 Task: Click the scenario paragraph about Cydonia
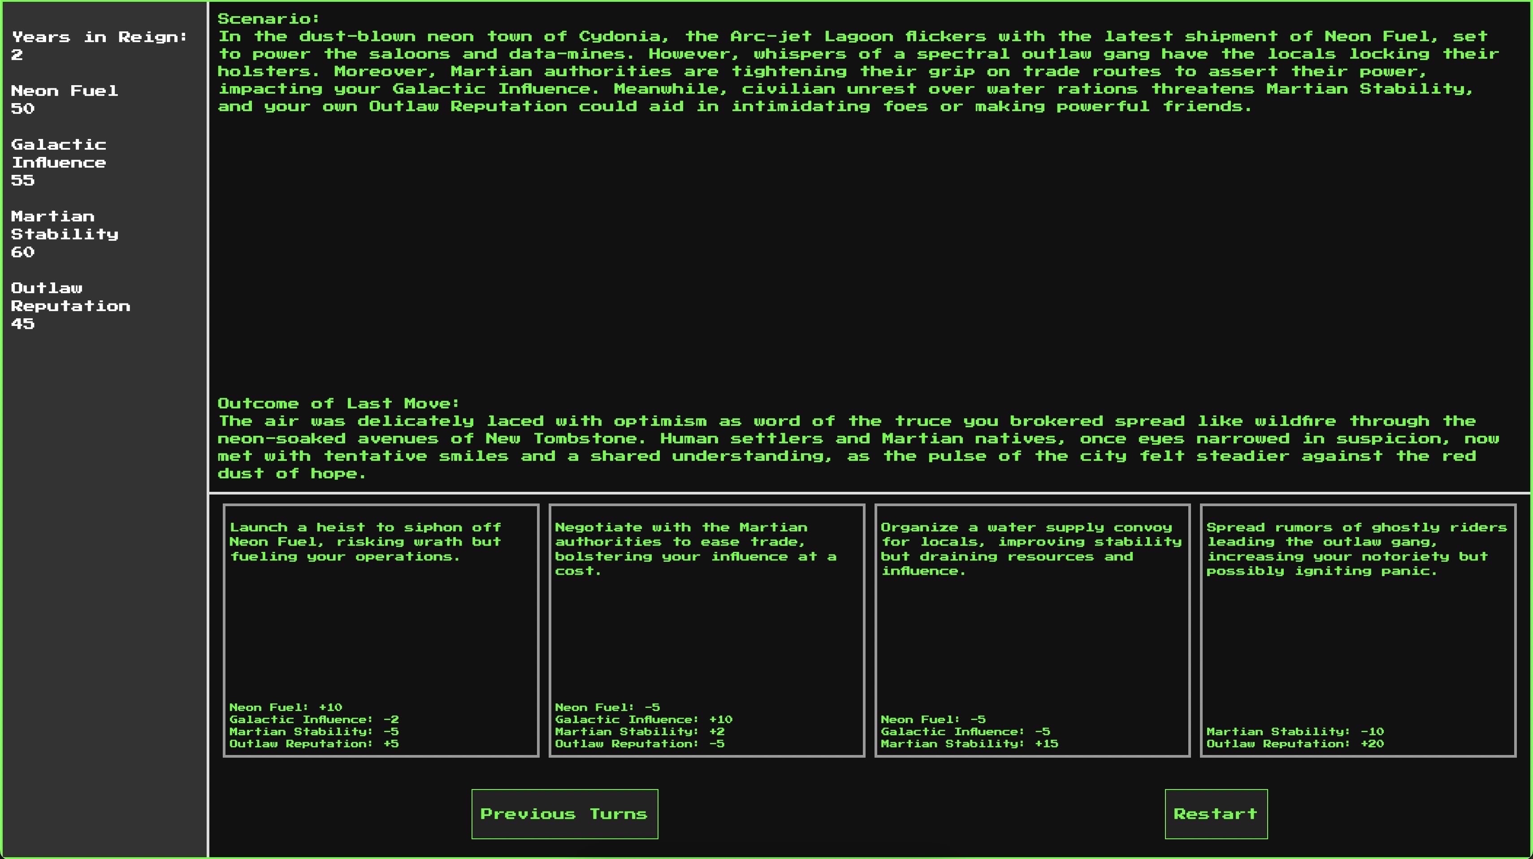click(x=857, y=71)
